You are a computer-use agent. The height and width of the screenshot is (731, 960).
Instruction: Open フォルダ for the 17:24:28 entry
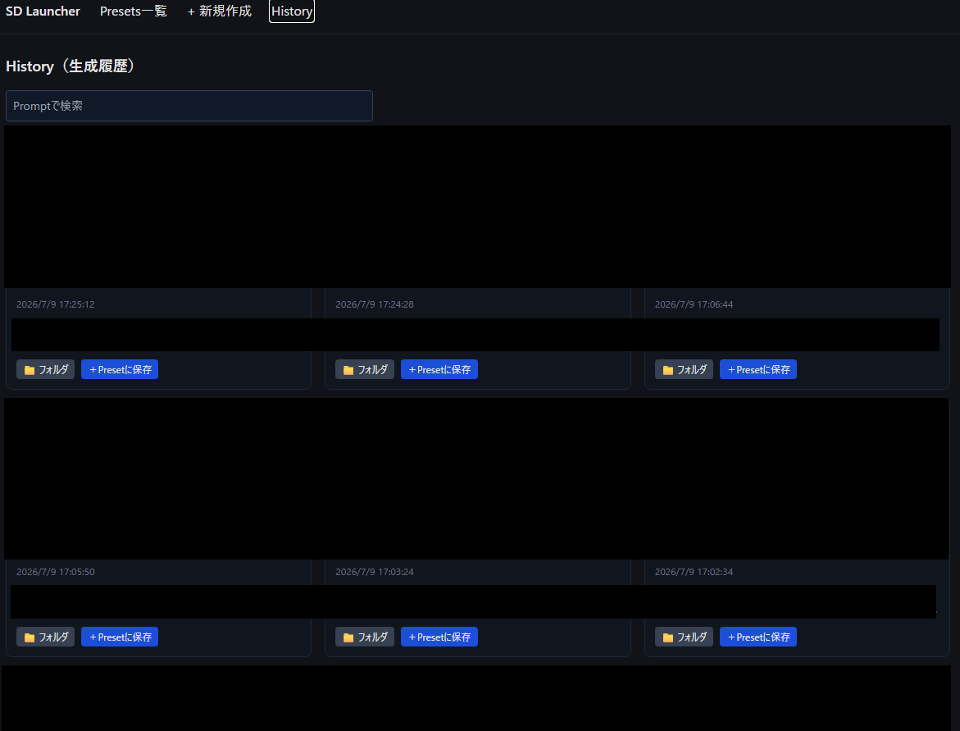coord(365,369)
